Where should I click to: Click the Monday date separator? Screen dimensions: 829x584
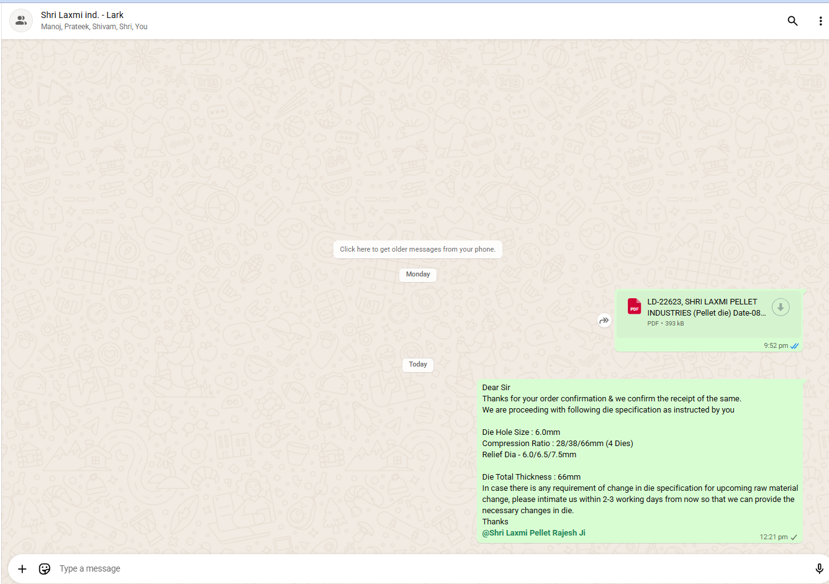click(x=418, y=275)
